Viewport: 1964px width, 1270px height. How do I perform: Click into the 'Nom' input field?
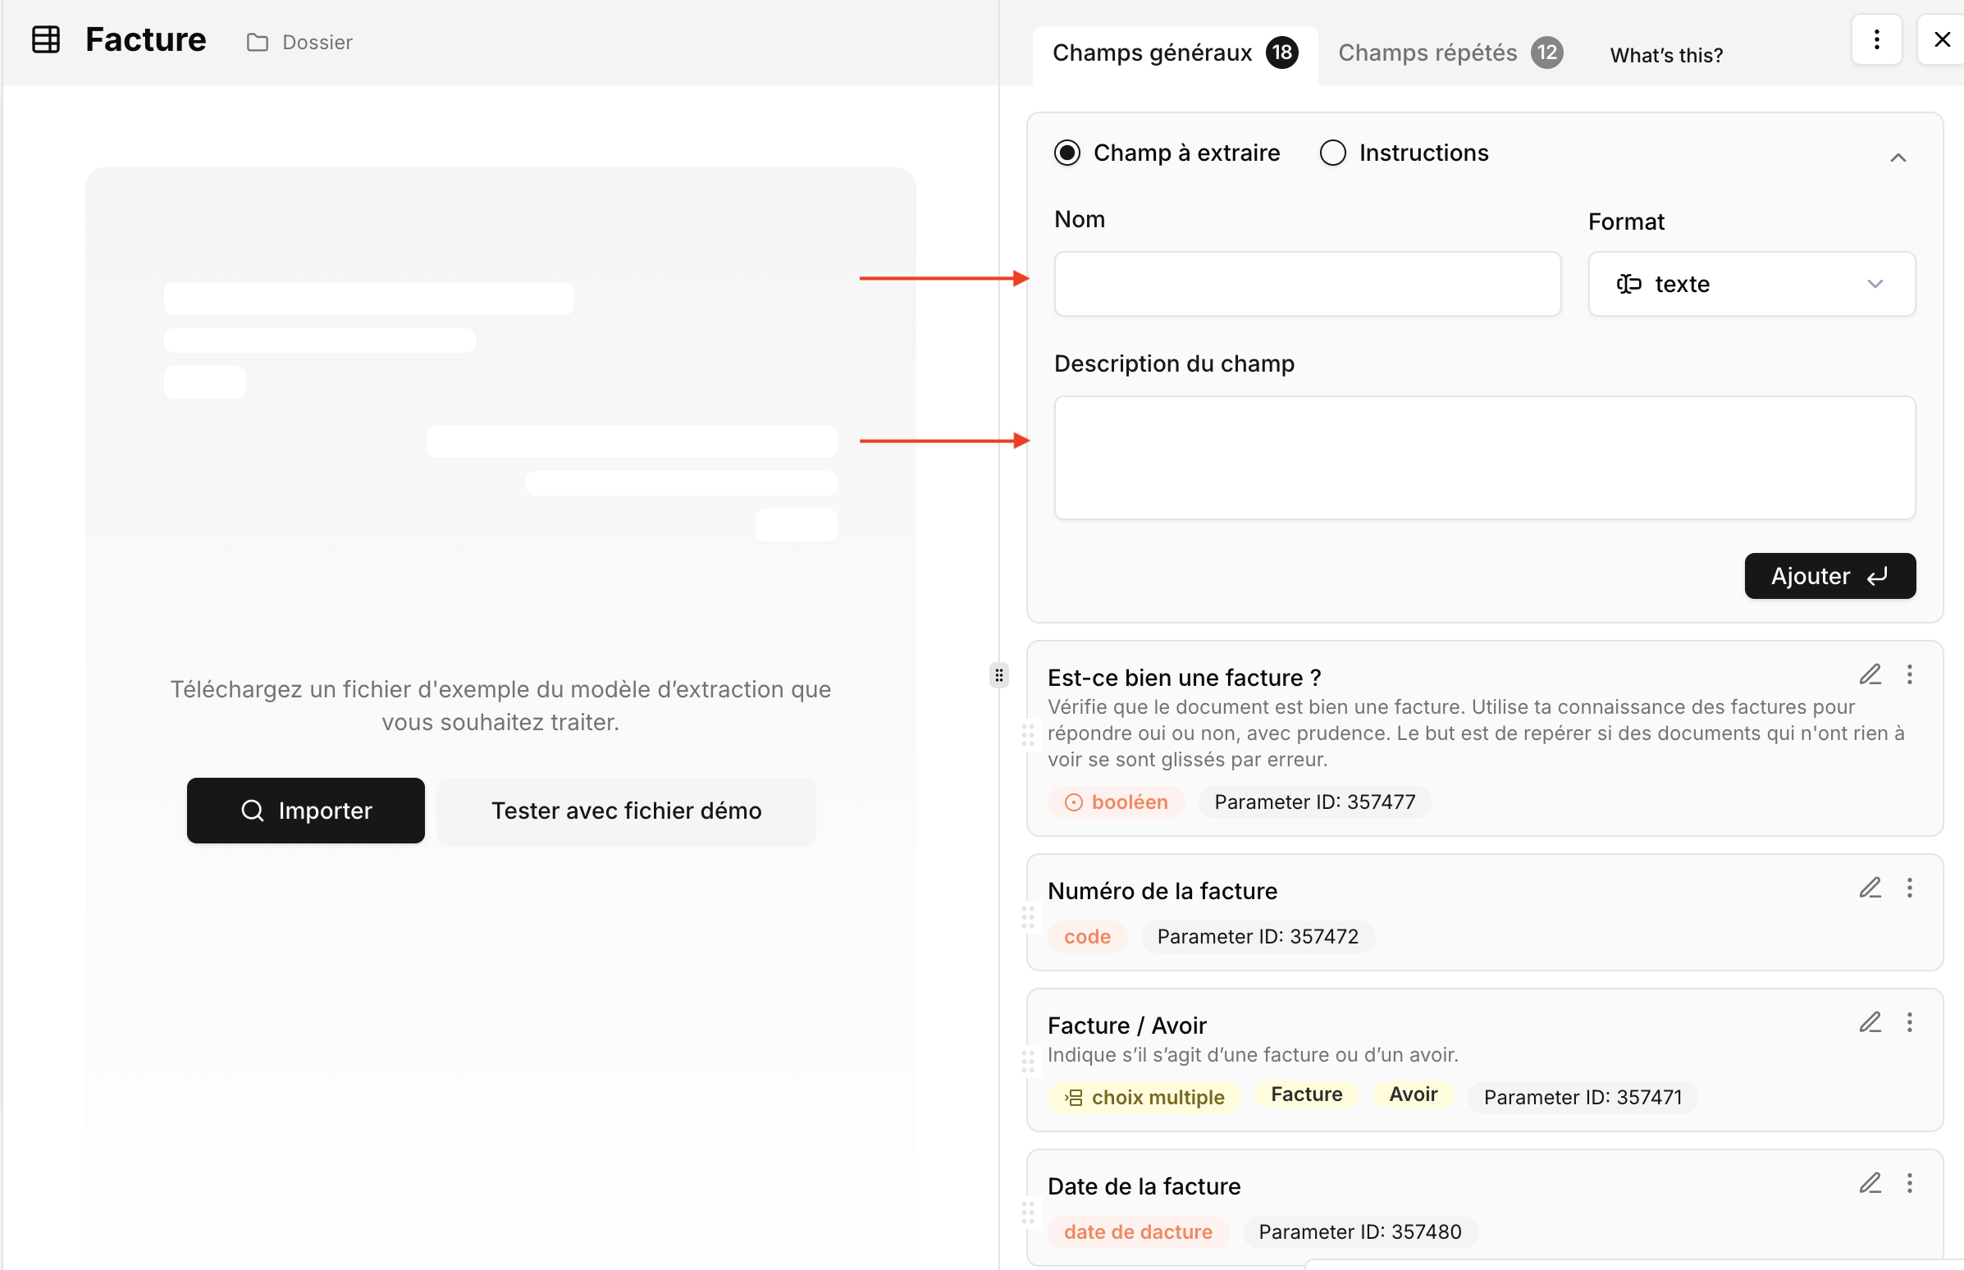[1307, 284]
